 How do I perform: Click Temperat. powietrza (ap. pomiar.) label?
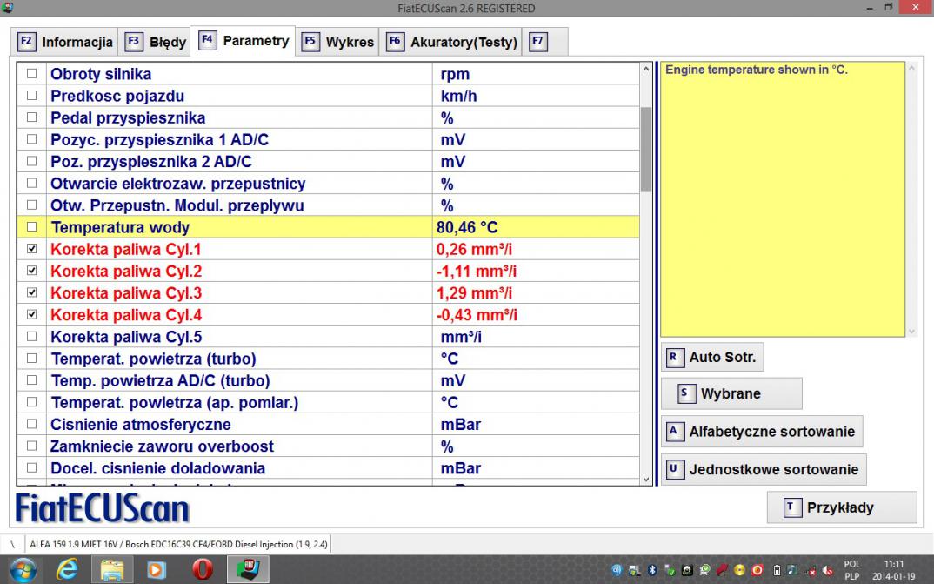(175, 403)
